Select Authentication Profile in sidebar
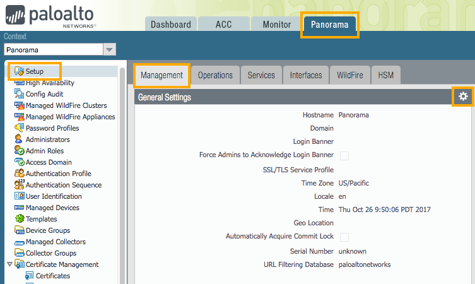Viewport: 475px width, 284px height. 58,174
